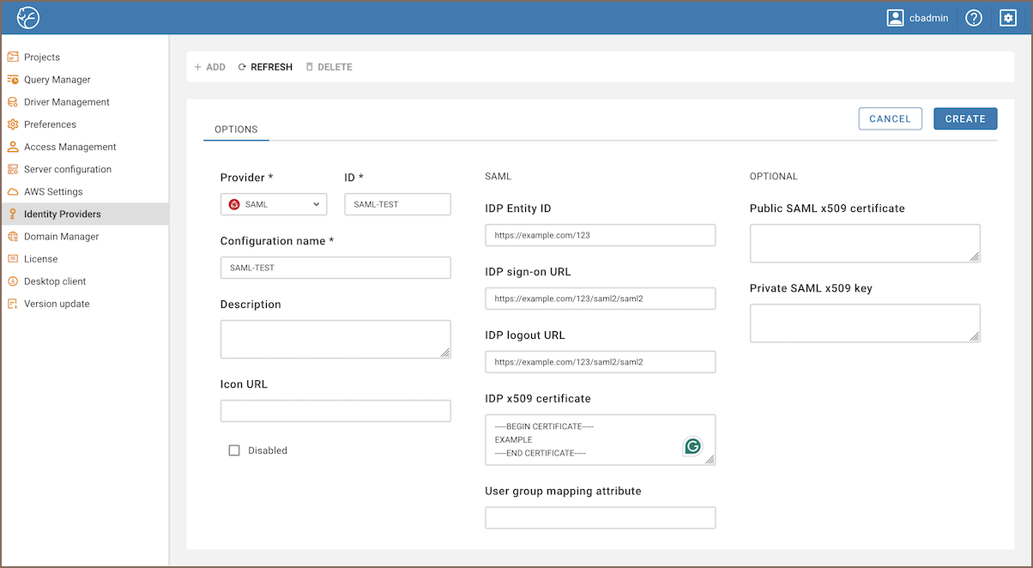Check for a Version update

point(58,303)
